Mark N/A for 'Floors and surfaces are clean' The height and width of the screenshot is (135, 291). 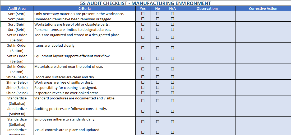pos(172,77)
